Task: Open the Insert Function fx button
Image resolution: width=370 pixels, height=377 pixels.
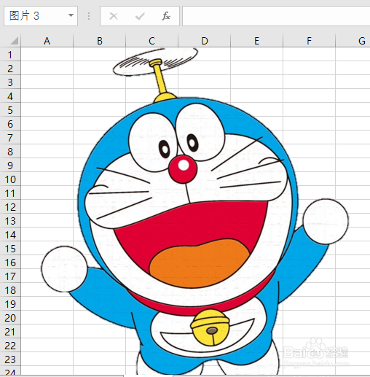Action: pyautogui.click(x=166, y=16)
